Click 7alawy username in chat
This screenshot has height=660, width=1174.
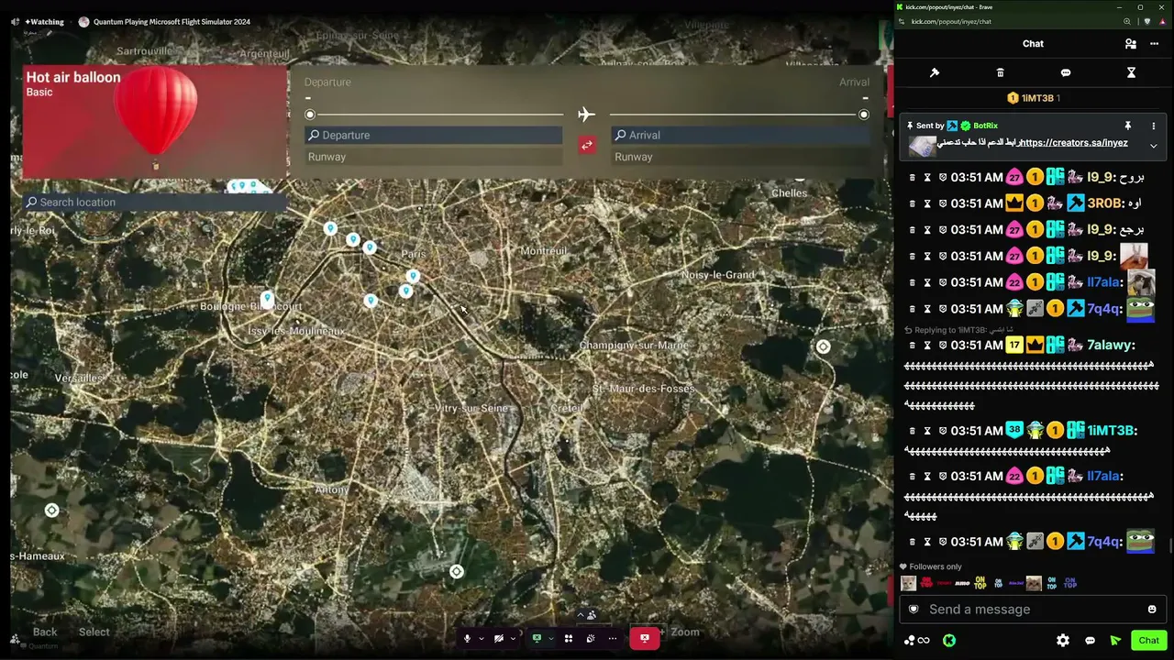[1111, 346]
